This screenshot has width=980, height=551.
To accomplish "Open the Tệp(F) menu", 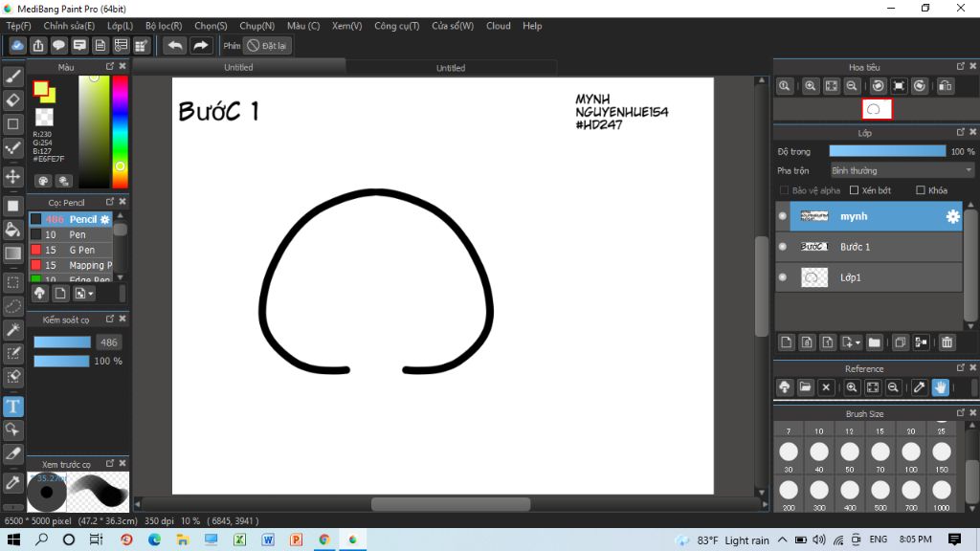I will [x=19, y=26].
